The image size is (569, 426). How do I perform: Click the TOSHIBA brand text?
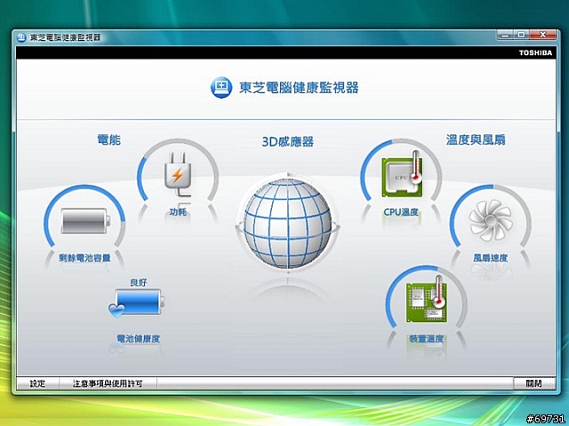click(535, 53)
